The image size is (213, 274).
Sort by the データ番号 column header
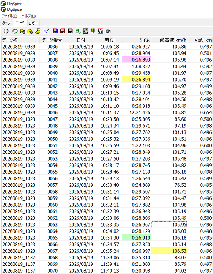[x=52, y=40]
